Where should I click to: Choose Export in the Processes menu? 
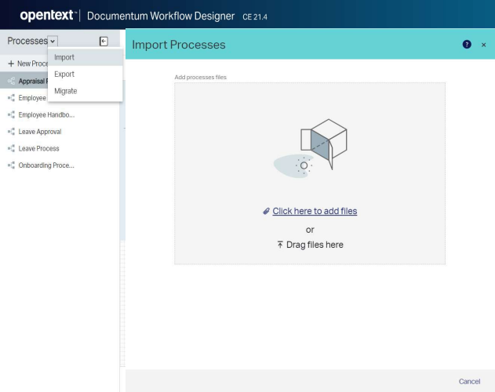(x=64, y=74)
